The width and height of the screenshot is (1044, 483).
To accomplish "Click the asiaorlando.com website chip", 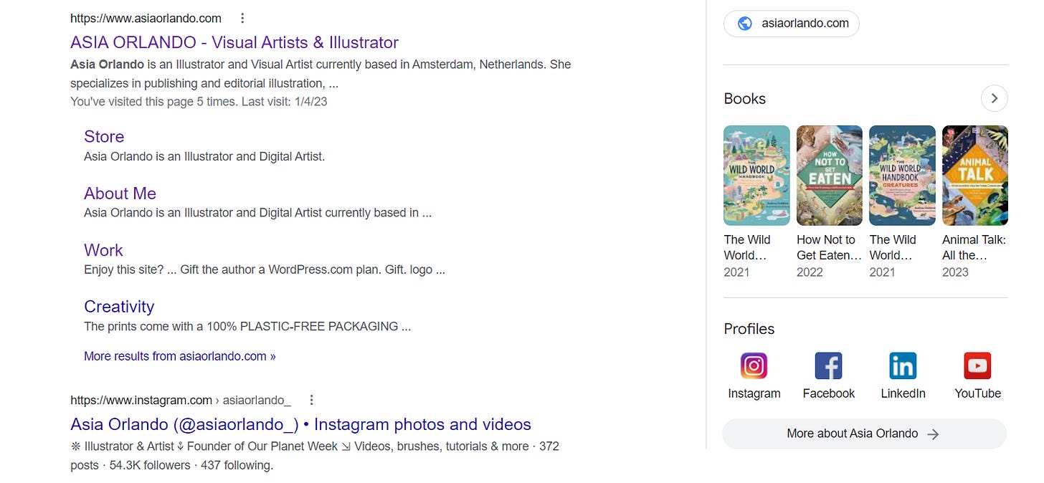I will pos(791,23).
